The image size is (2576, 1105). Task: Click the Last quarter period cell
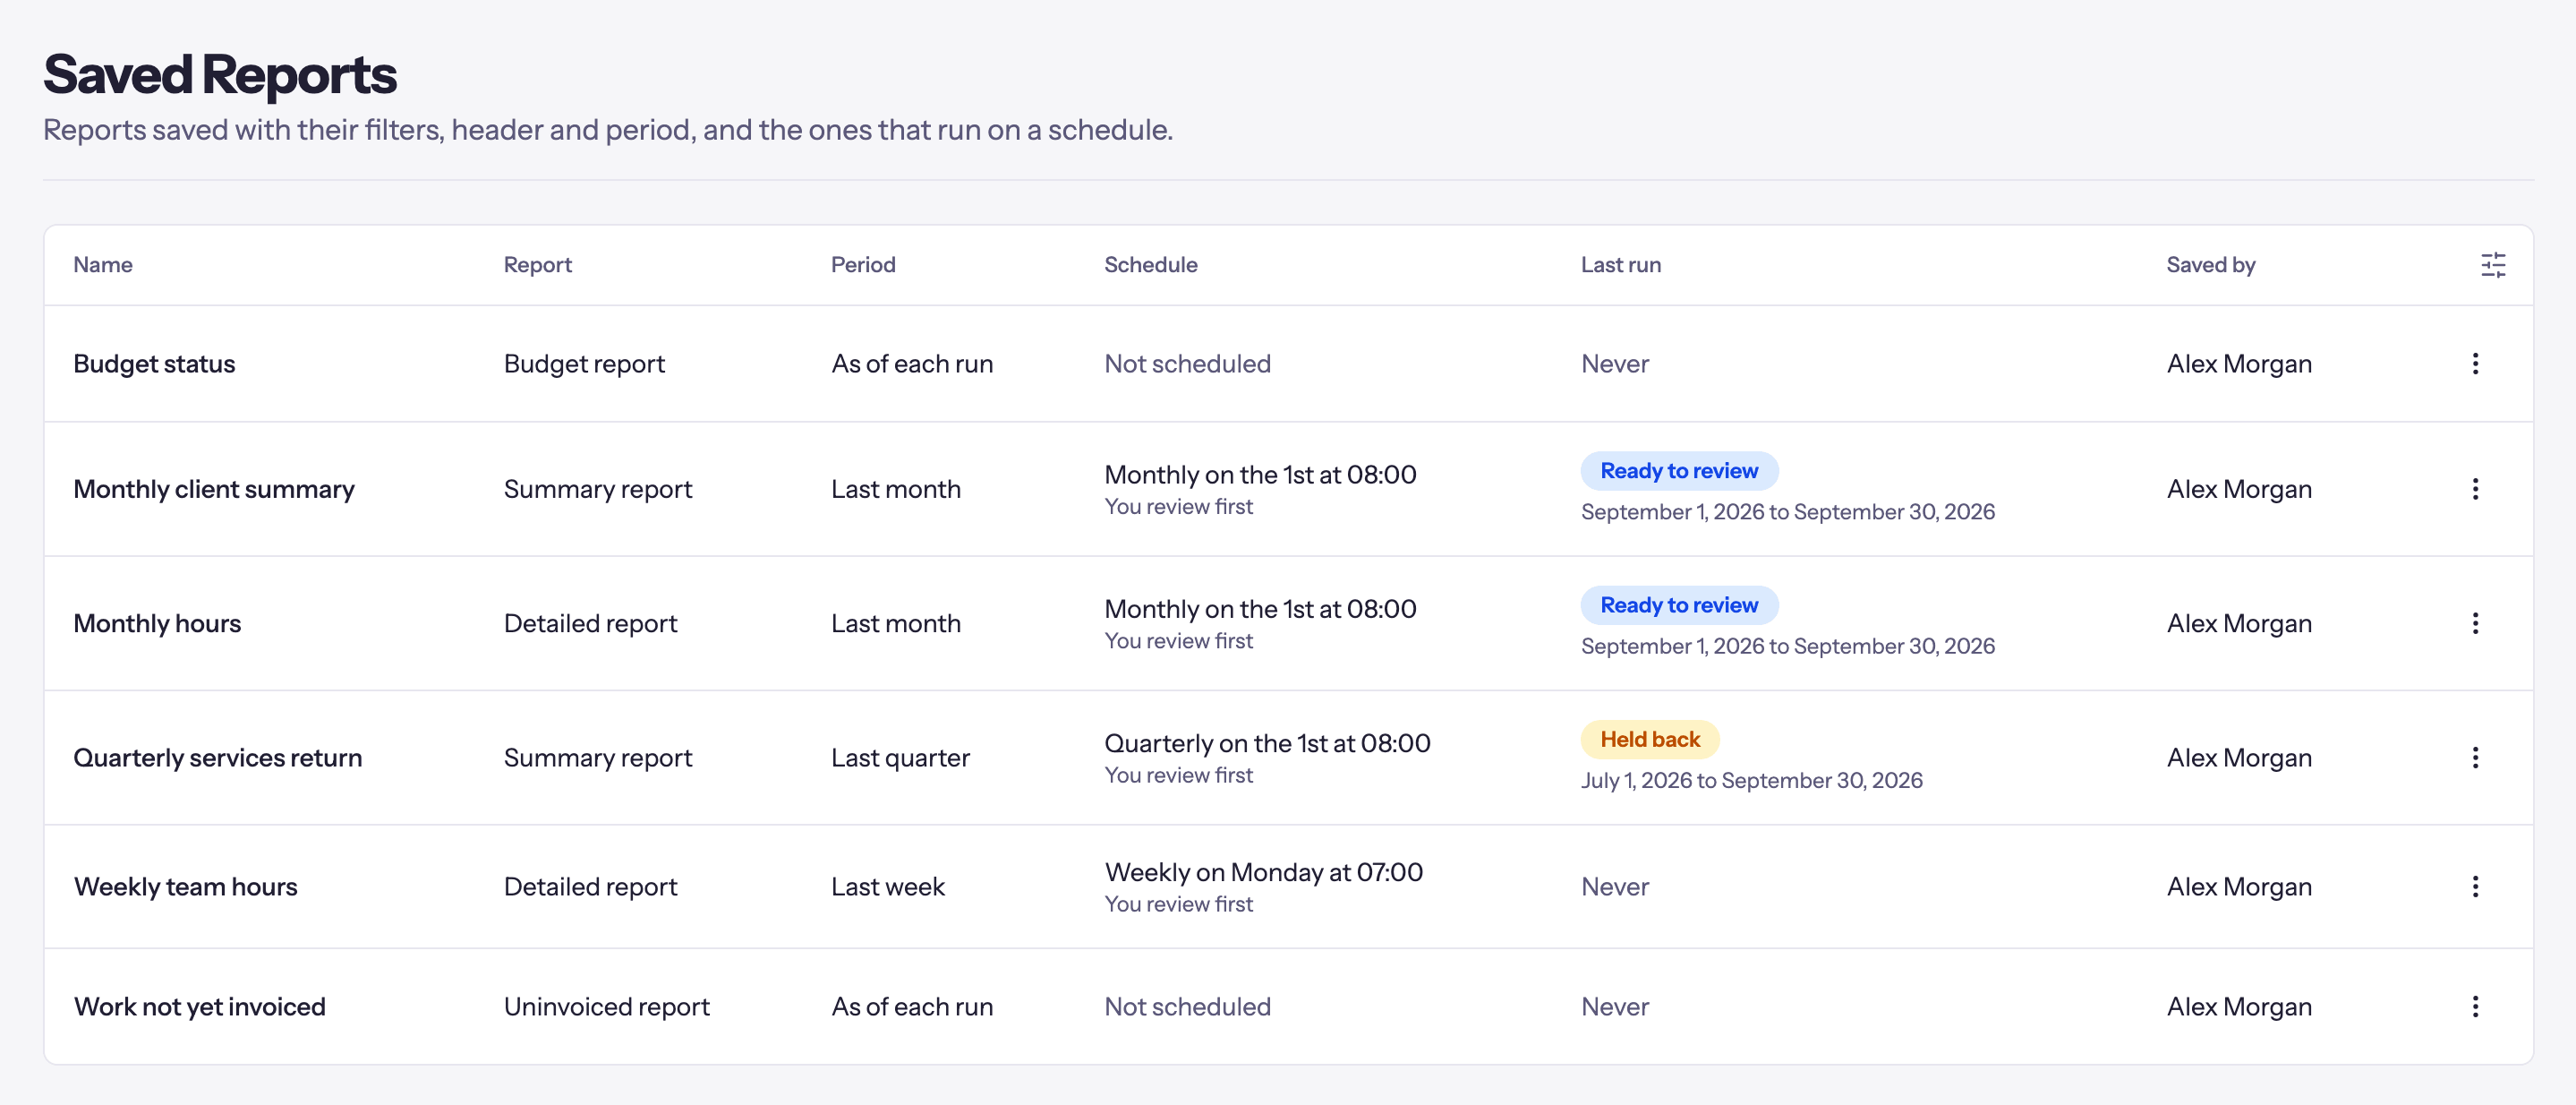click(900, 758)
